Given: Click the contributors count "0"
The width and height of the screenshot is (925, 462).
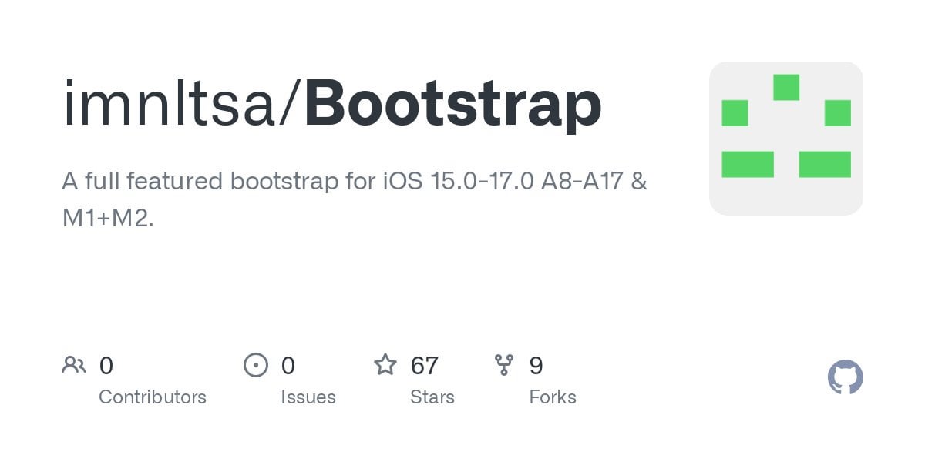Looking at the screenshot, I should [106, 365].
